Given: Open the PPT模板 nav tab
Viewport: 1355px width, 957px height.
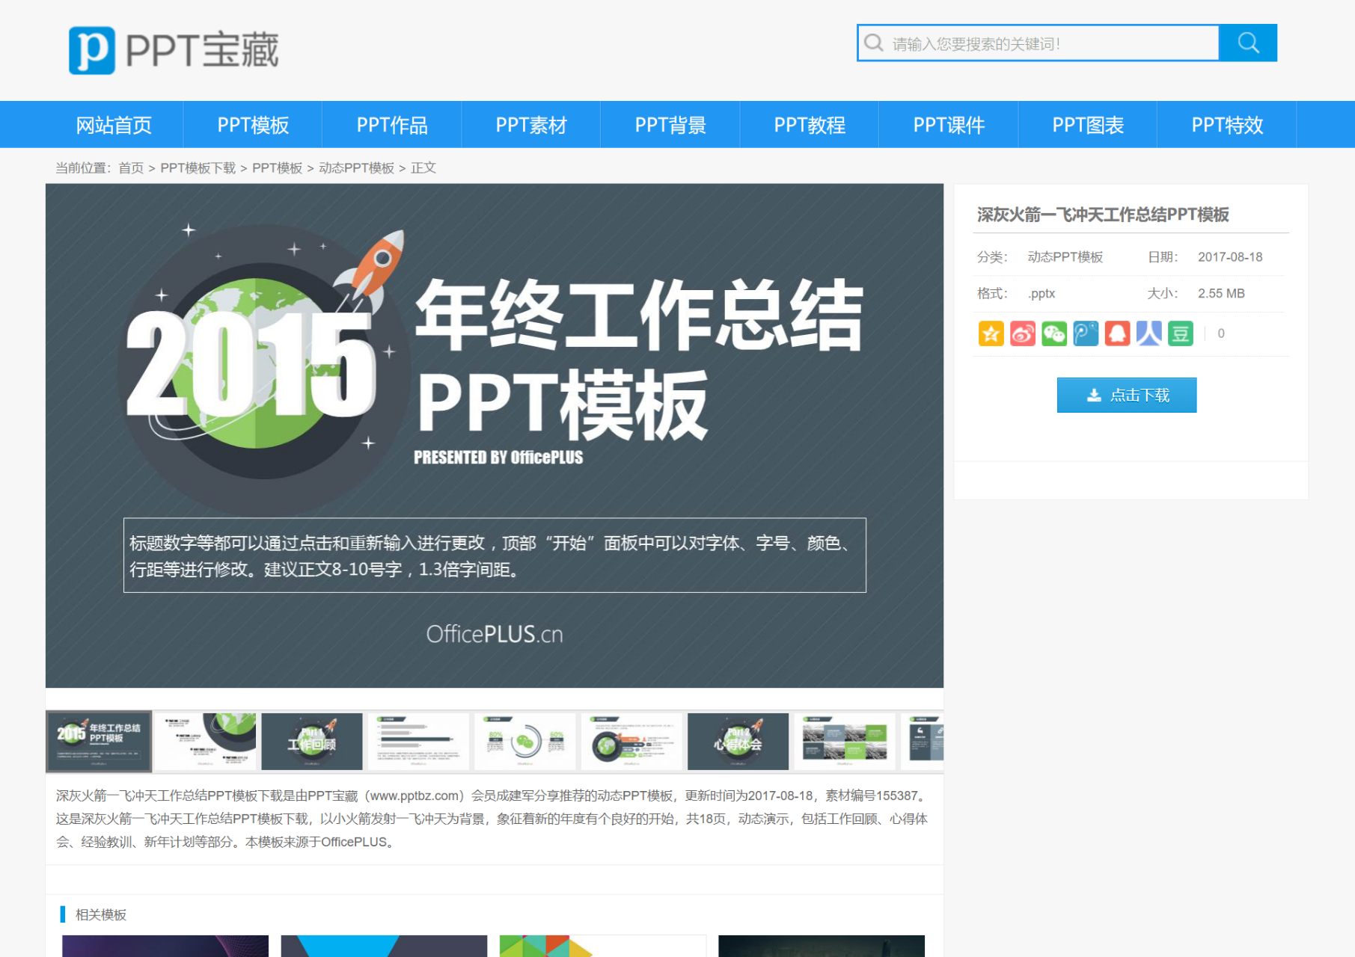Looking at the screenshot, I should click(x=253, y=125).
